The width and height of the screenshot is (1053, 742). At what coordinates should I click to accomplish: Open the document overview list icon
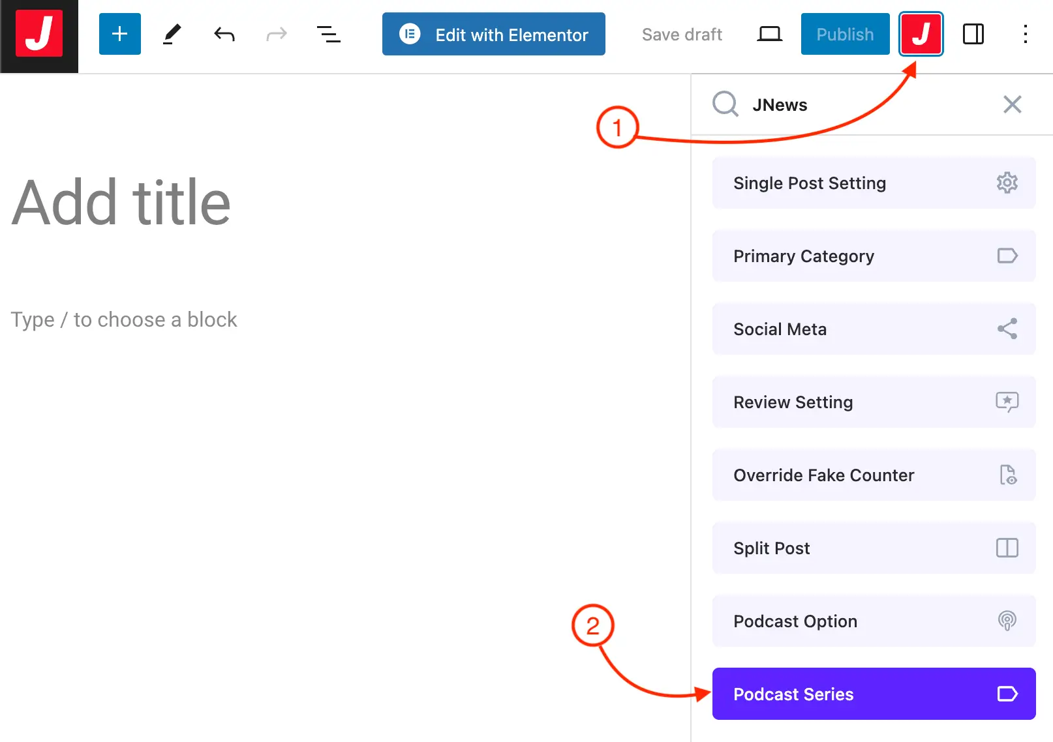328,34
